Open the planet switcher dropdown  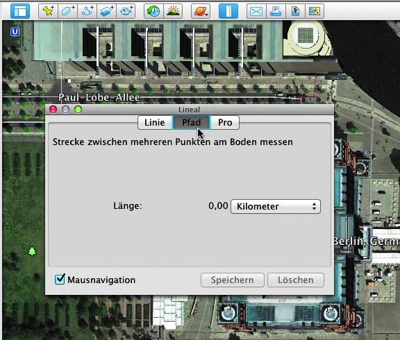click(x=201, y=11)
